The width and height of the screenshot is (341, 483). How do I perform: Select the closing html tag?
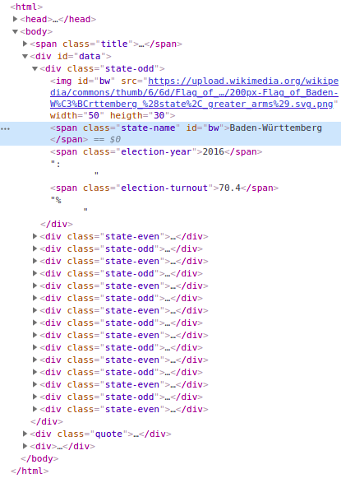coord(30,471)
